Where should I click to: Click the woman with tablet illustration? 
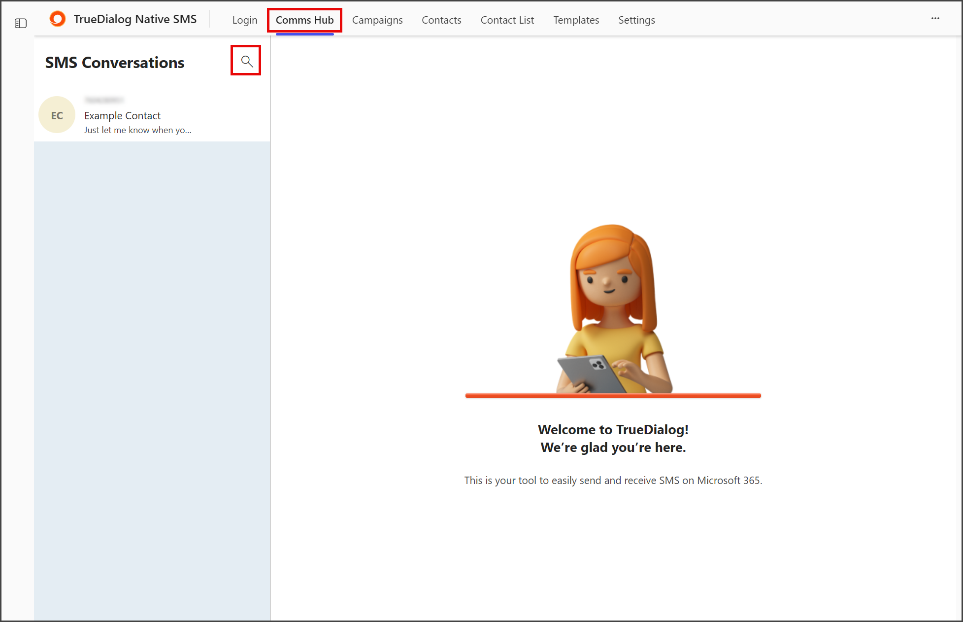point(613,310)
